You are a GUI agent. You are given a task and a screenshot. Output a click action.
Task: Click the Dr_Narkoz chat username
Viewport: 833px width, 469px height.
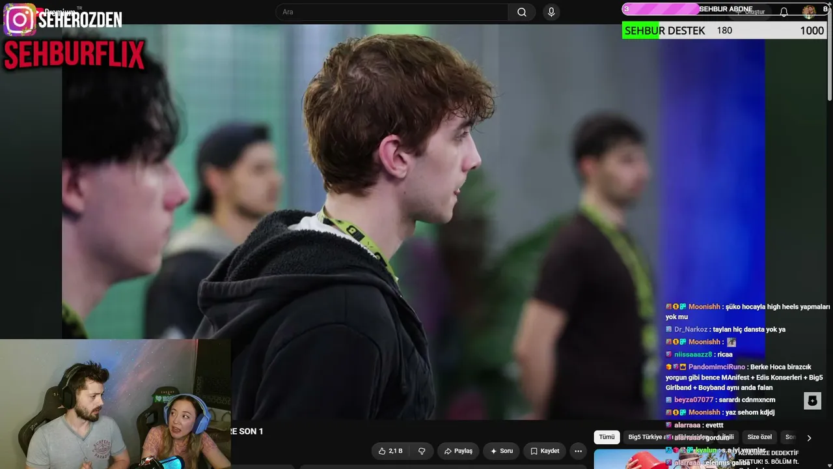pos(690,330)
